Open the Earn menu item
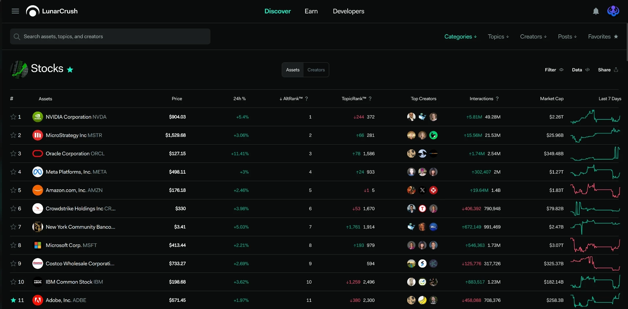The image size is (628, 309). 311,11
